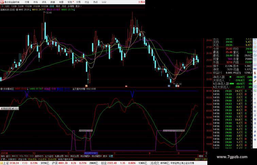Open the 综合资讯 tab

(32, 159)
